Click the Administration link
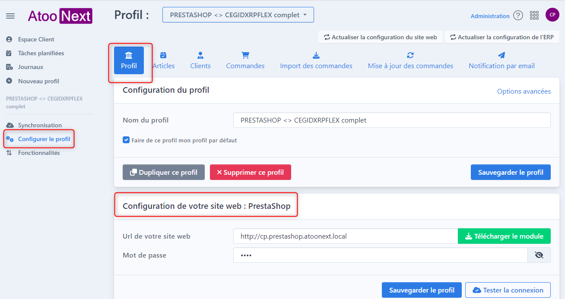The image size is (565, 299). 490,16
